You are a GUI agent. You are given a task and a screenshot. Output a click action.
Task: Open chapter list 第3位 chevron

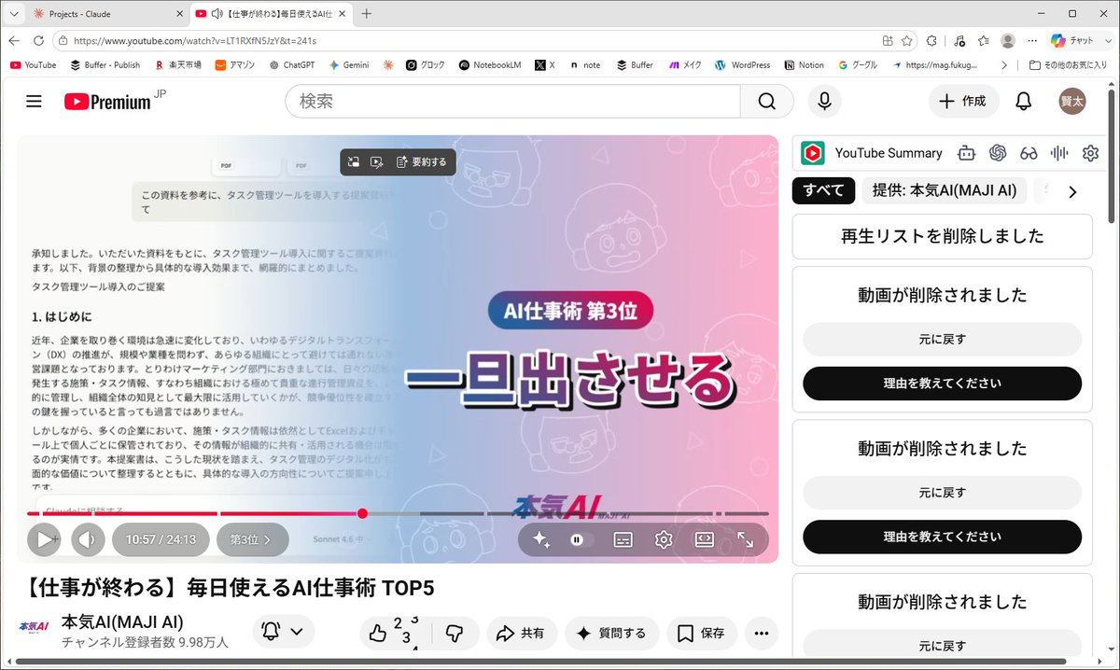click(x=252, y=539)
